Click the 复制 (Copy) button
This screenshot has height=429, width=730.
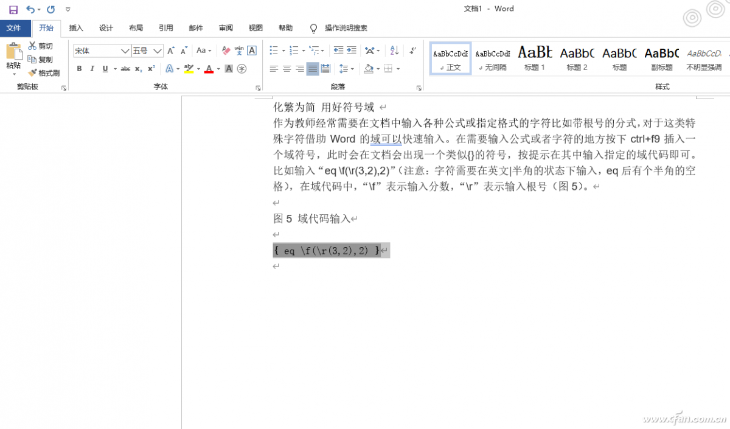pos(40,60)
